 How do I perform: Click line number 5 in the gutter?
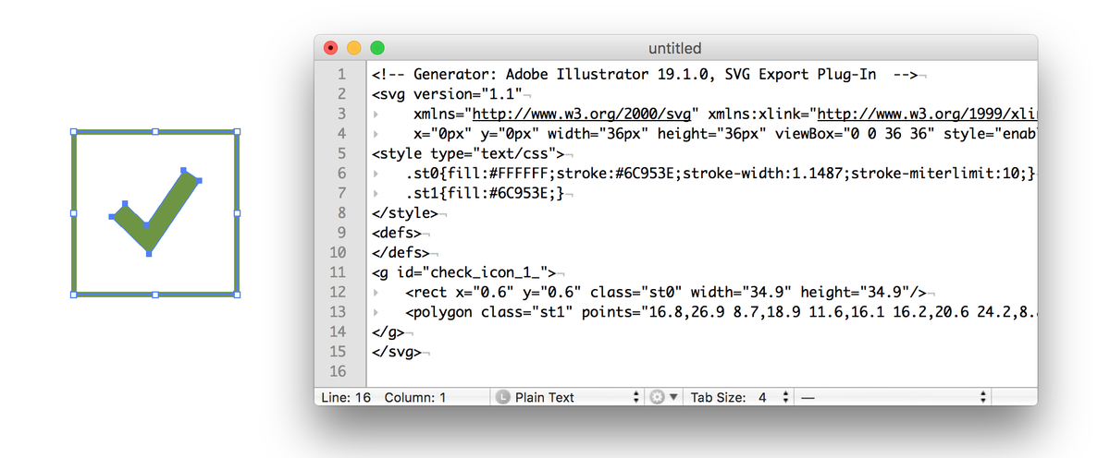(341, 153)
